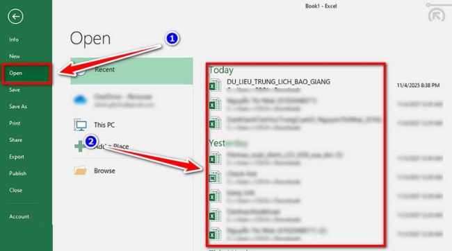Viewport: 452px width, 251px height.
Task: Select Publish in the sidebar
Action: click(x=17, y=173)
